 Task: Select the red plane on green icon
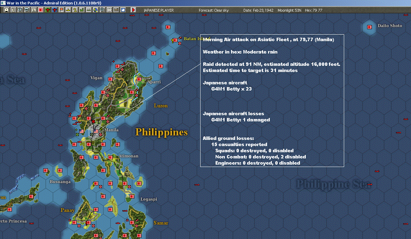coord(47,10)
